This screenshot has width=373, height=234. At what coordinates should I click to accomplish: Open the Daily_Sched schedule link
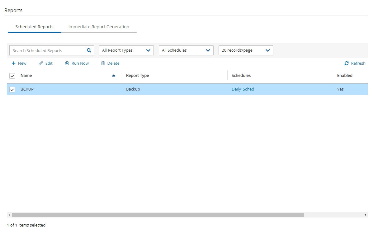click(243, 89)
